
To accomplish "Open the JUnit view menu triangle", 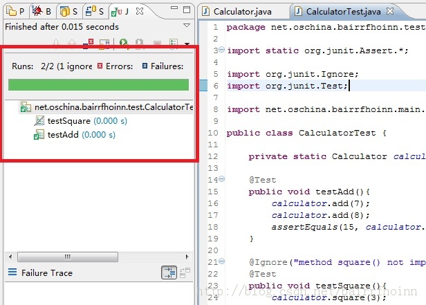I will (187, 26).
